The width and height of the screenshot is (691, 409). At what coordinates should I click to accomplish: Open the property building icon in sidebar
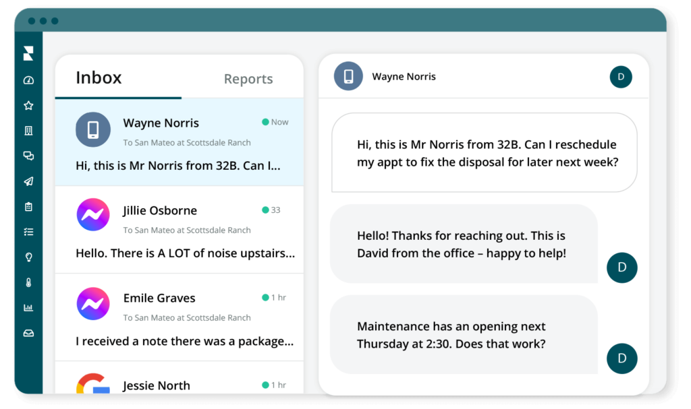point(28,130)
